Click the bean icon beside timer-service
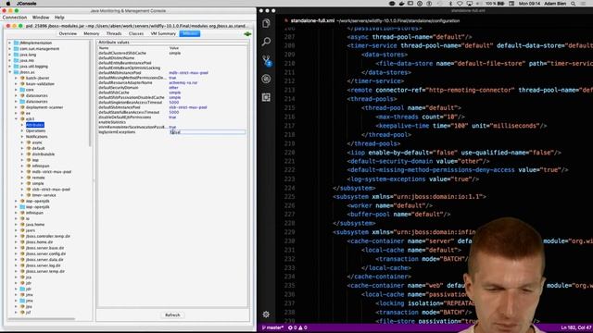Screen dimensions: 593x333 (x=29, y=195)
